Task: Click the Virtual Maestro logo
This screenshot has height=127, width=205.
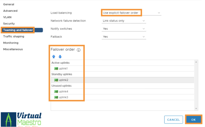Action: [x=21, y=119]
